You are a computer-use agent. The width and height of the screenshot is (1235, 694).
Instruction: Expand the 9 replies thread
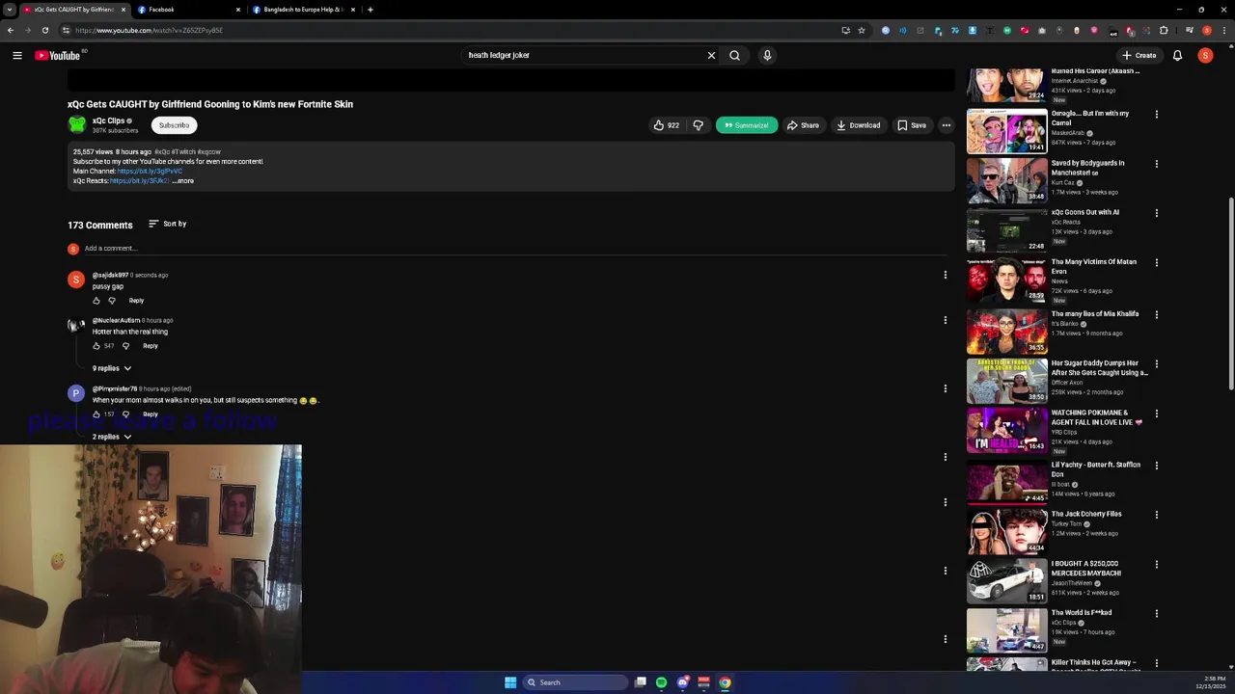coord(112,368)
